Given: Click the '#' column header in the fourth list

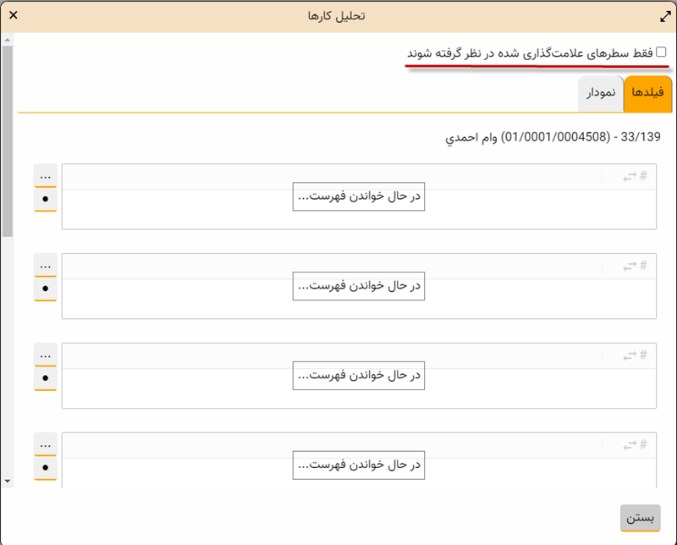Looking at the screenshot, I should [x=644, y=445].
